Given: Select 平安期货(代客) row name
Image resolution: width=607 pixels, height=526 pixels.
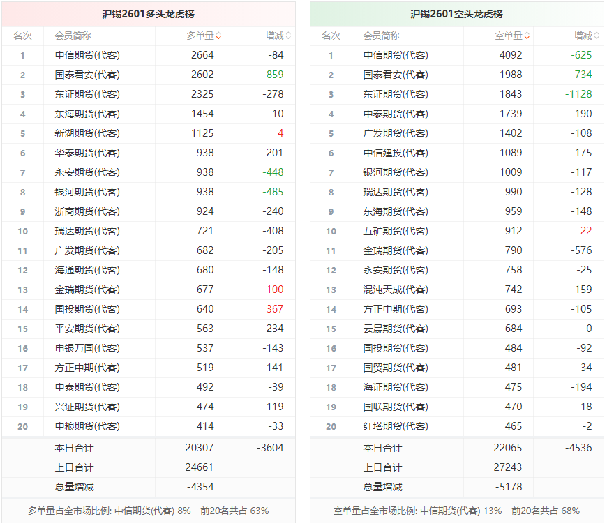Looking at the screenshot, I should [x=87, y=329].
